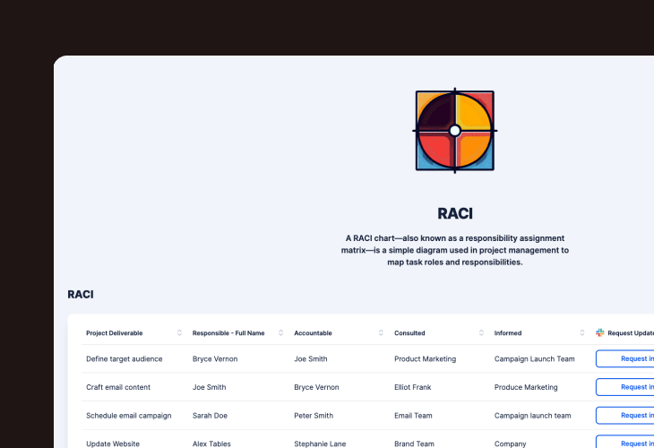Screen dimensions: 654x448
Task: Select the Campaign Launch Team informed cell
Action: 534,358
